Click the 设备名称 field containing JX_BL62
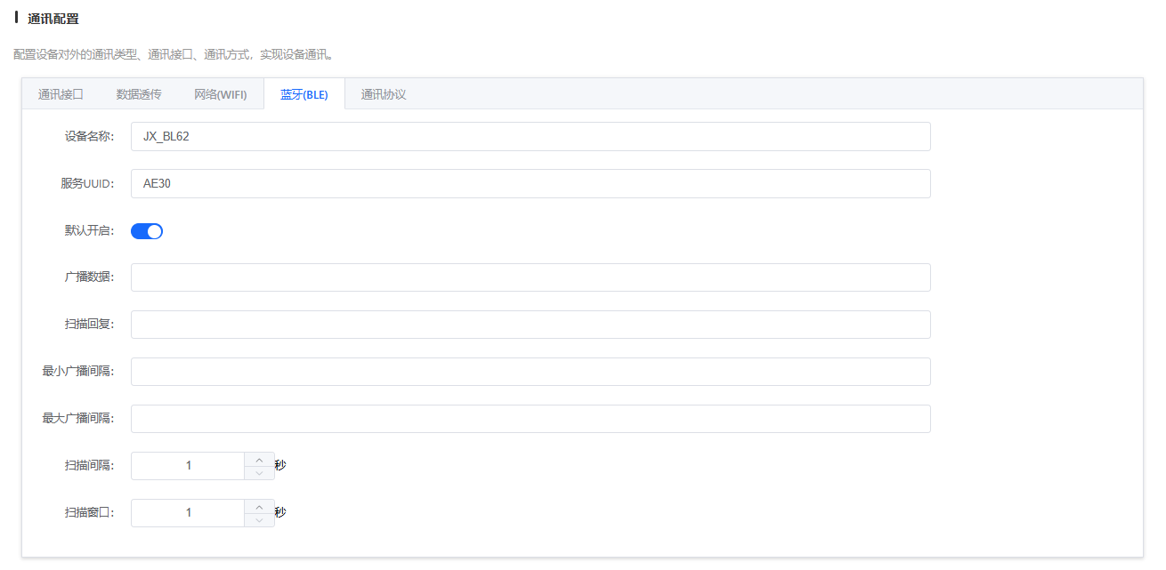The height and width of the screenshot is (570, 1166). (x=530, y=137)
